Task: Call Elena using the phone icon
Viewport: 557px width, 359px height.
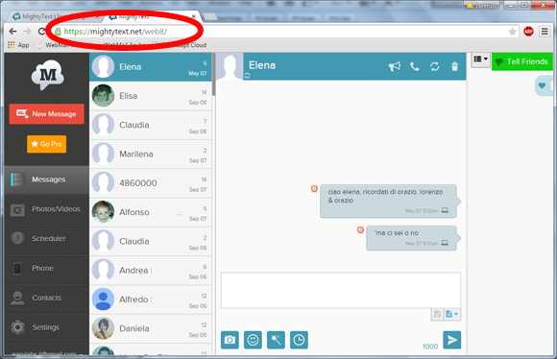Action: [x=415, y=66]
